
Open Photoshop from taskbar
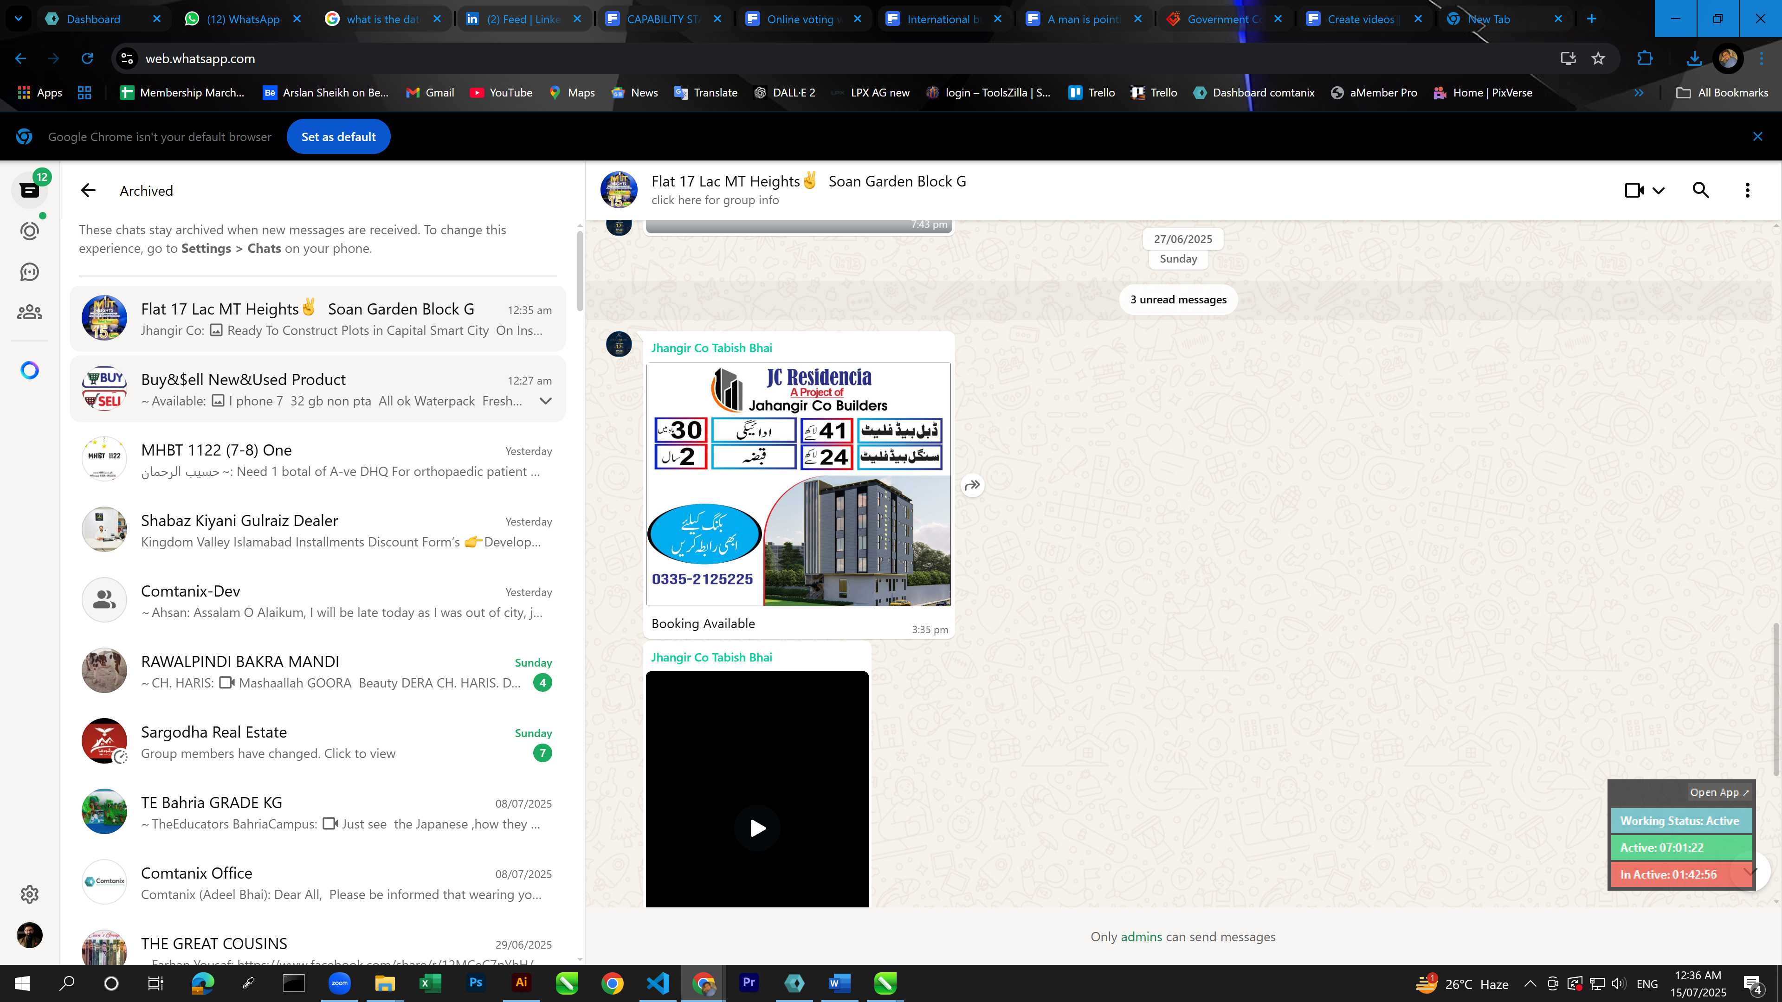click(x=475, y=983)
